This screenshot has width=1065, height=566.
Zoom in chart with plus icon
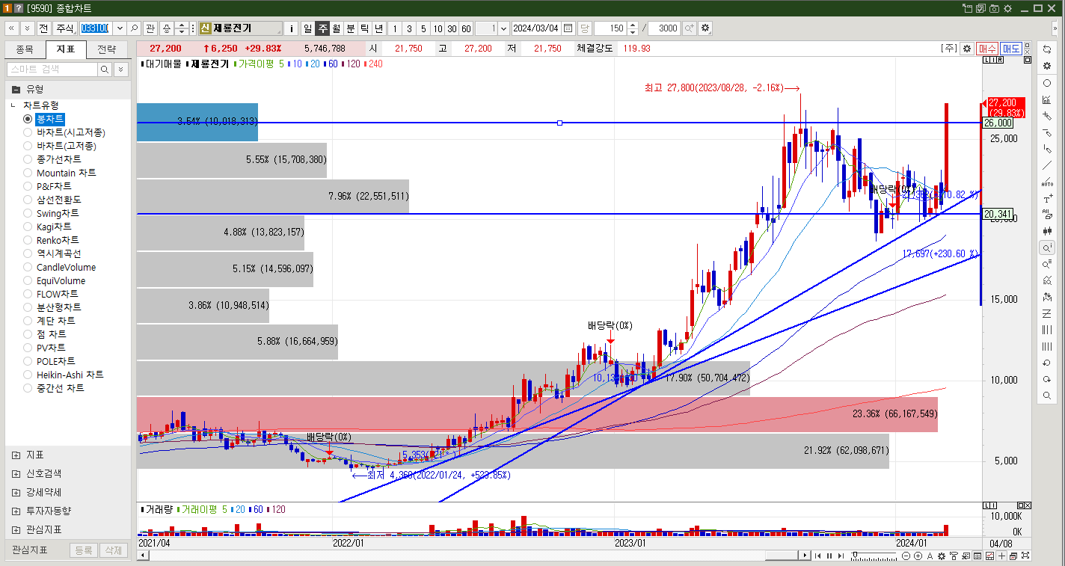pyautogui.click(x=918, y=556)
